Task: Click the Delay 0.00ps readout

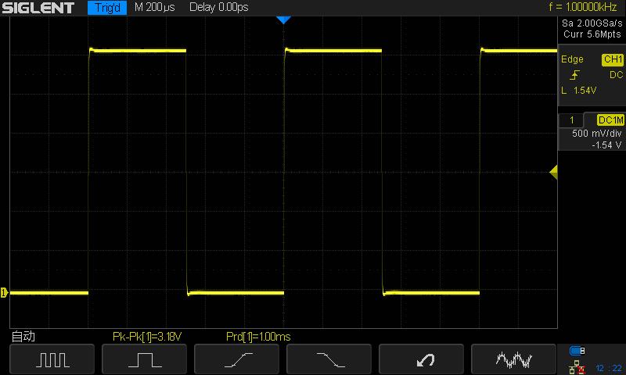Action: coord(219,7)
